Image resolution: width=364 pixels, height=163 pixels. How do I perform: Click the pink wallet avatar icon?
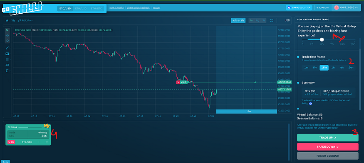(336, 7)
